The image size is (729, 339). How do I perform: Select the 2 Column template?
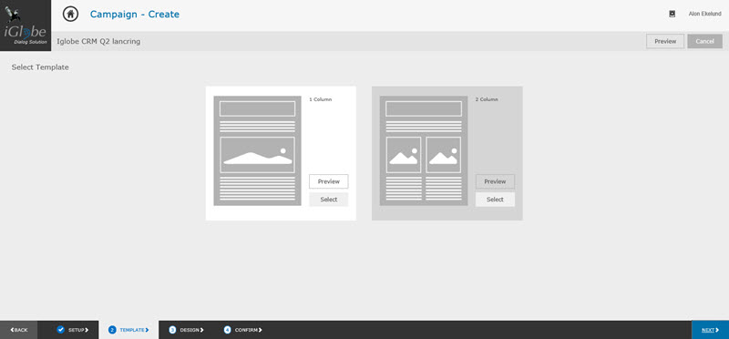click(495, 200)
